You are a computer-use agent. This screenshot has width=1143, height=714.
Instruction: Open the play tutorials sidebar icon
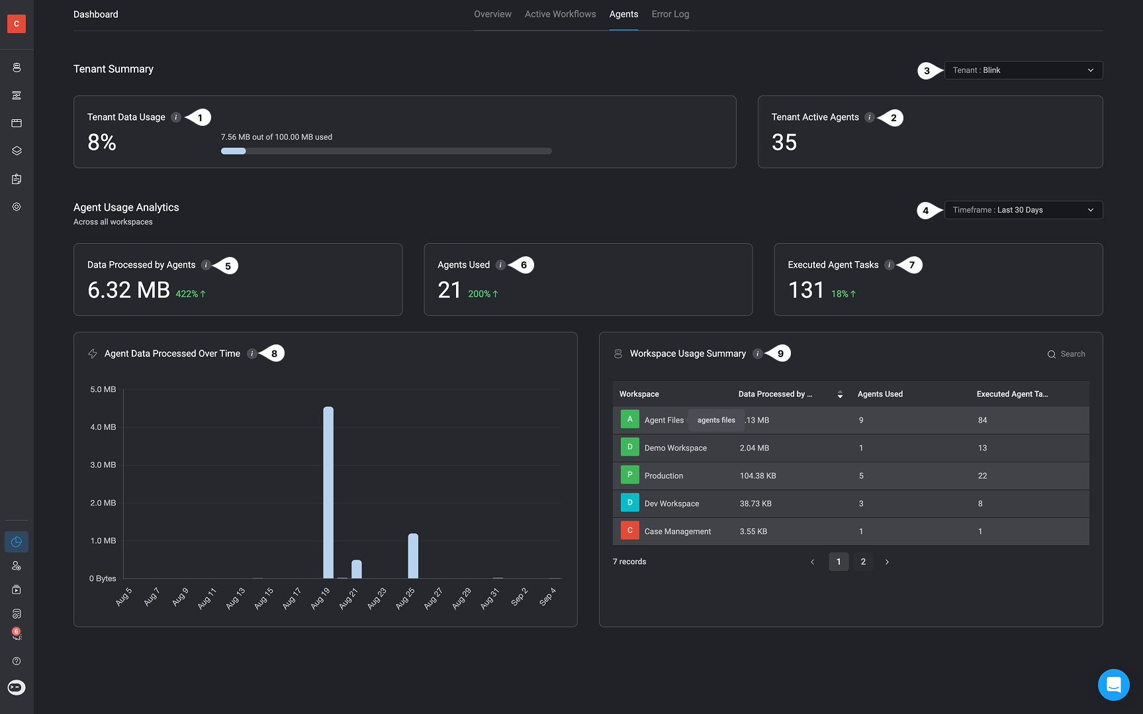click(17, 589)
